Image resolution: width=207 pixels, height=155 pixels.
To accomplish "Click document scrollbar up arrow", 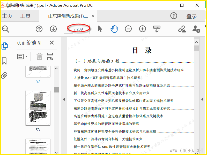I will (196, 42).
